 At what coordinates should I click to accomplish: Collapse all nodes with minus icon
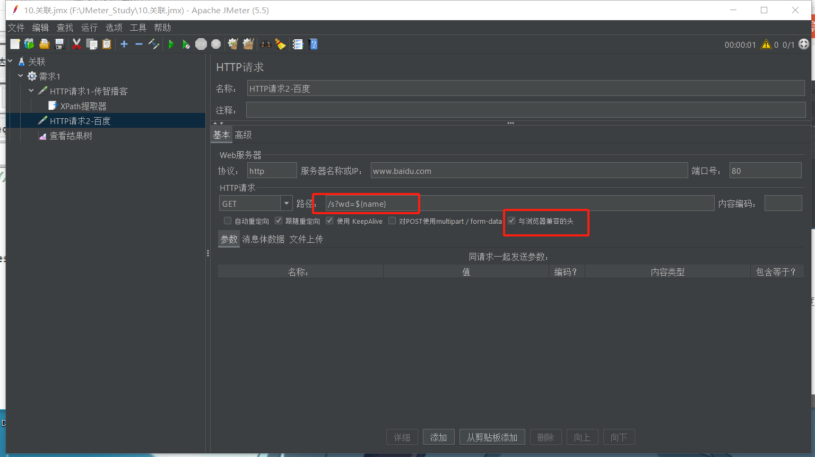(139, 44)
